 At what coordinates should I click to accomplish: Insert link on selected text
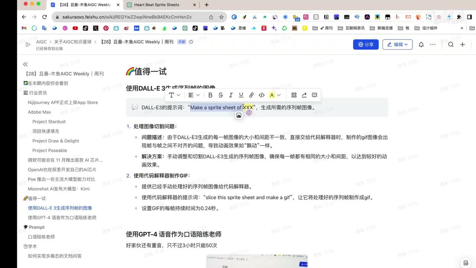[x=251, y=95]
